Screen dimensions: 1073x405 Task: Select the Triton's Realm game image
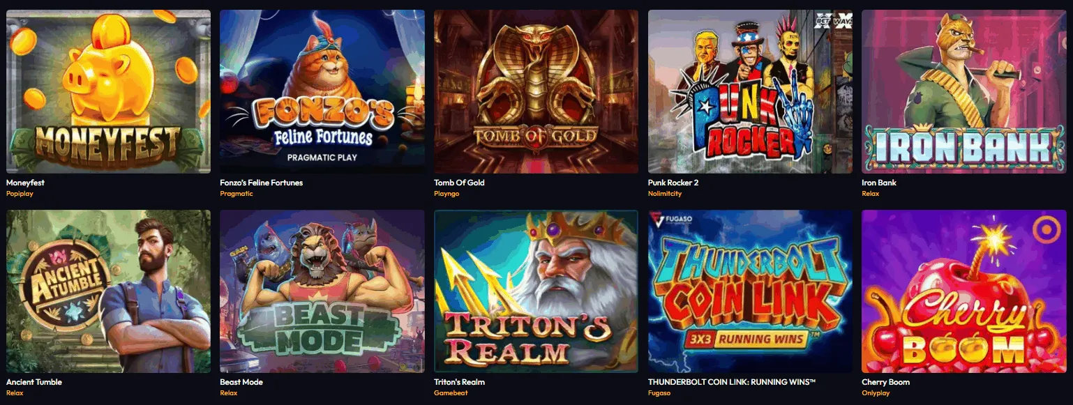click(x=536, y=291)
